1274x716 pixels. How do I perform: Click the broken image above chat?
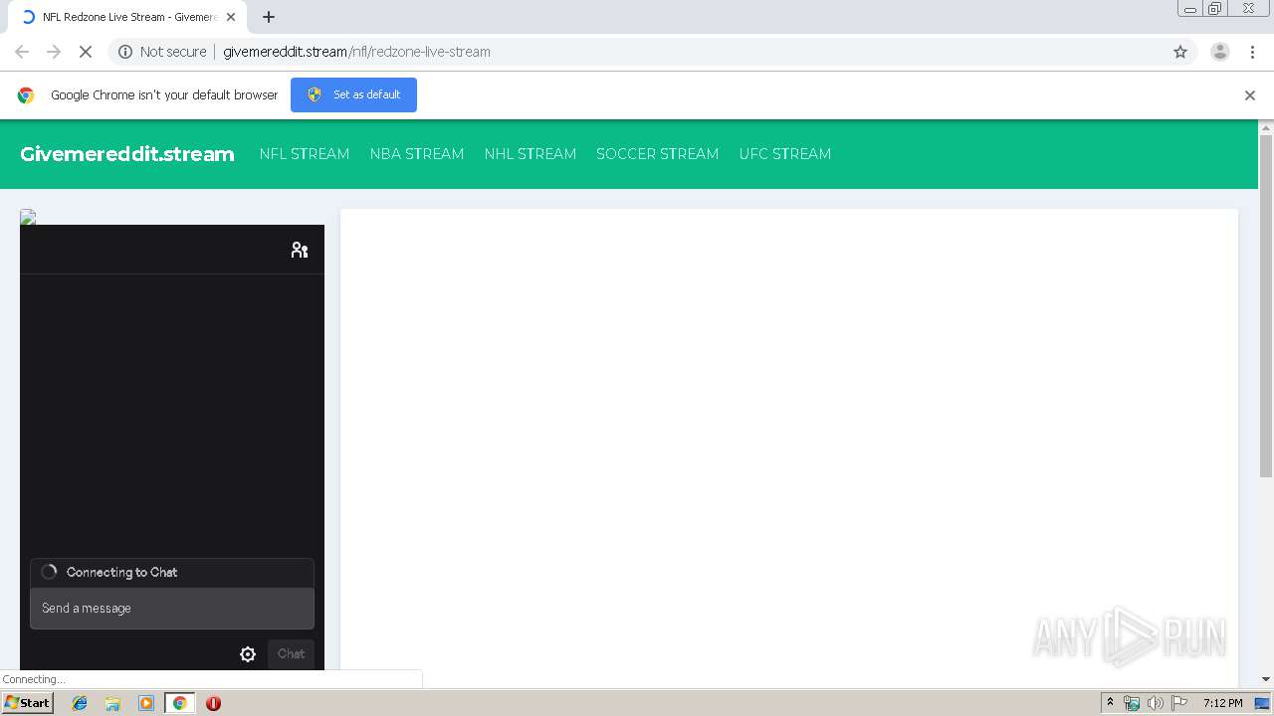[x=28, y=217]
